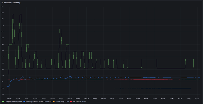
Task: Click the orange Room Temp line at 10:30
Action: (155, 88)
